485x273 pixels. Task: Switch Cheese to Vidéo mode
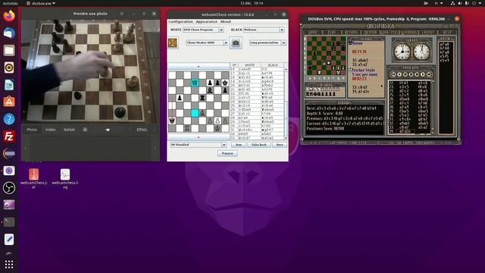click(51, 130)
